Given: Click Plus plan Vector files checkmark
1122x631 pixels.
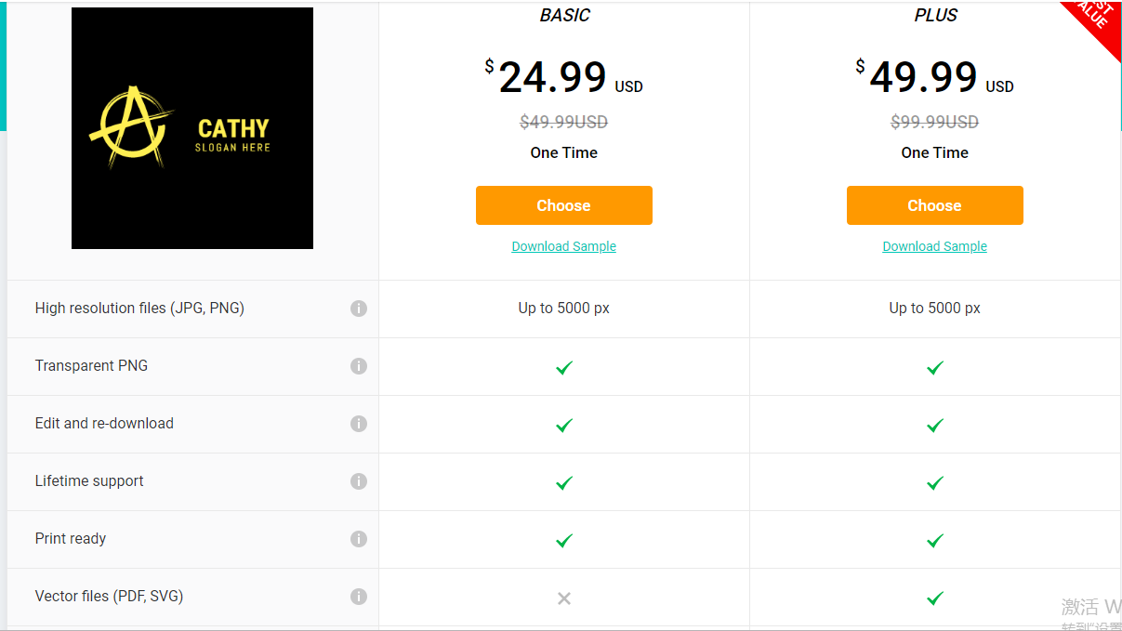Looking at the screenshot, I should (934, 598).
